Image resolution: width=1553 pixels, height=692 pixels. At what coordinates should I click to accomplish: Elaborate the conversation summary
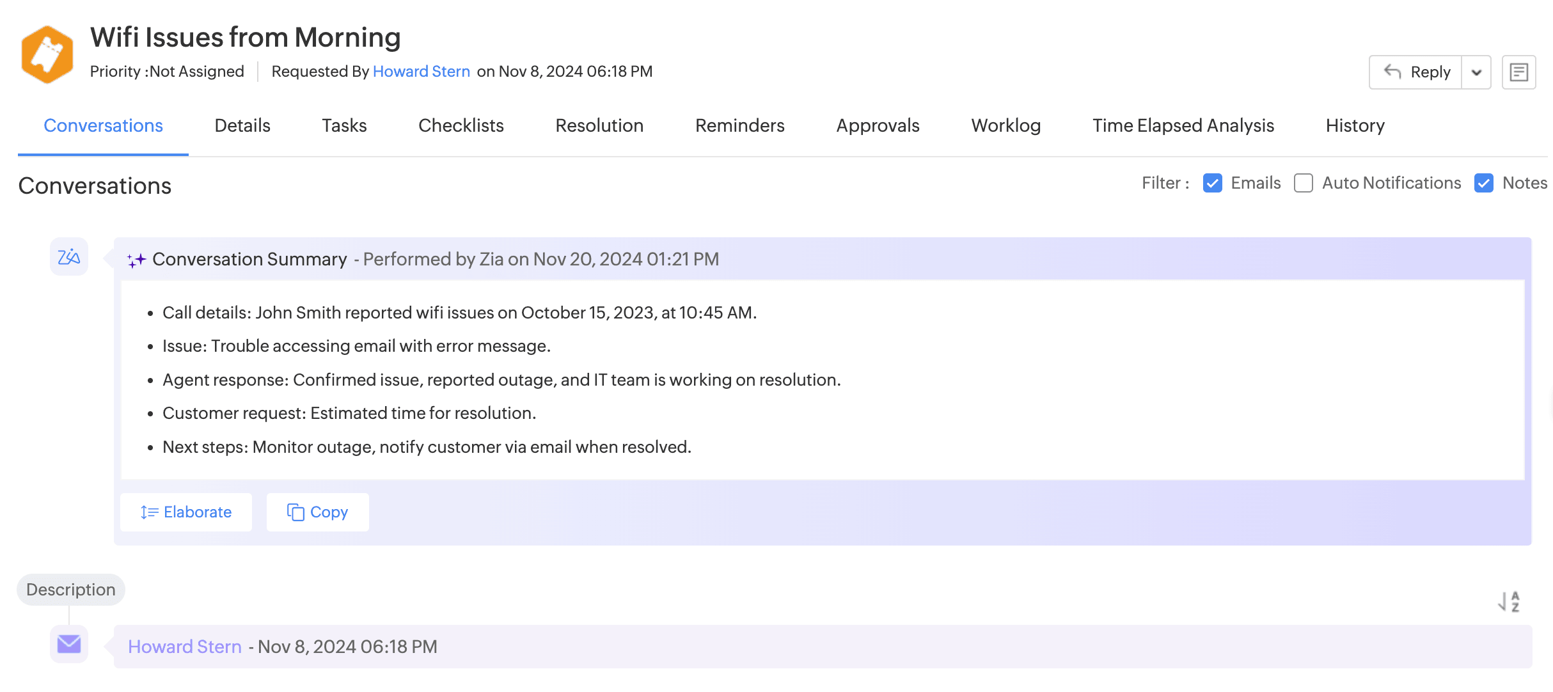(x=186, y=512)
